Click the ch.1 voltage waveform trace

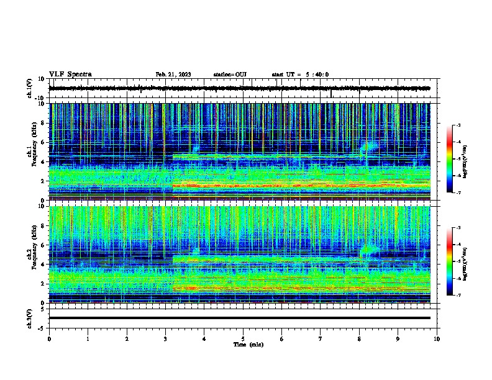click(x=239, y=88)
